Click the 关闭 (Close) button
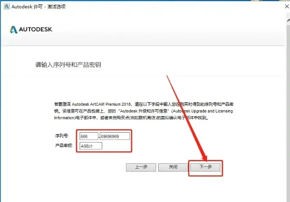This screenshot has height=202, width=290. 173,167
